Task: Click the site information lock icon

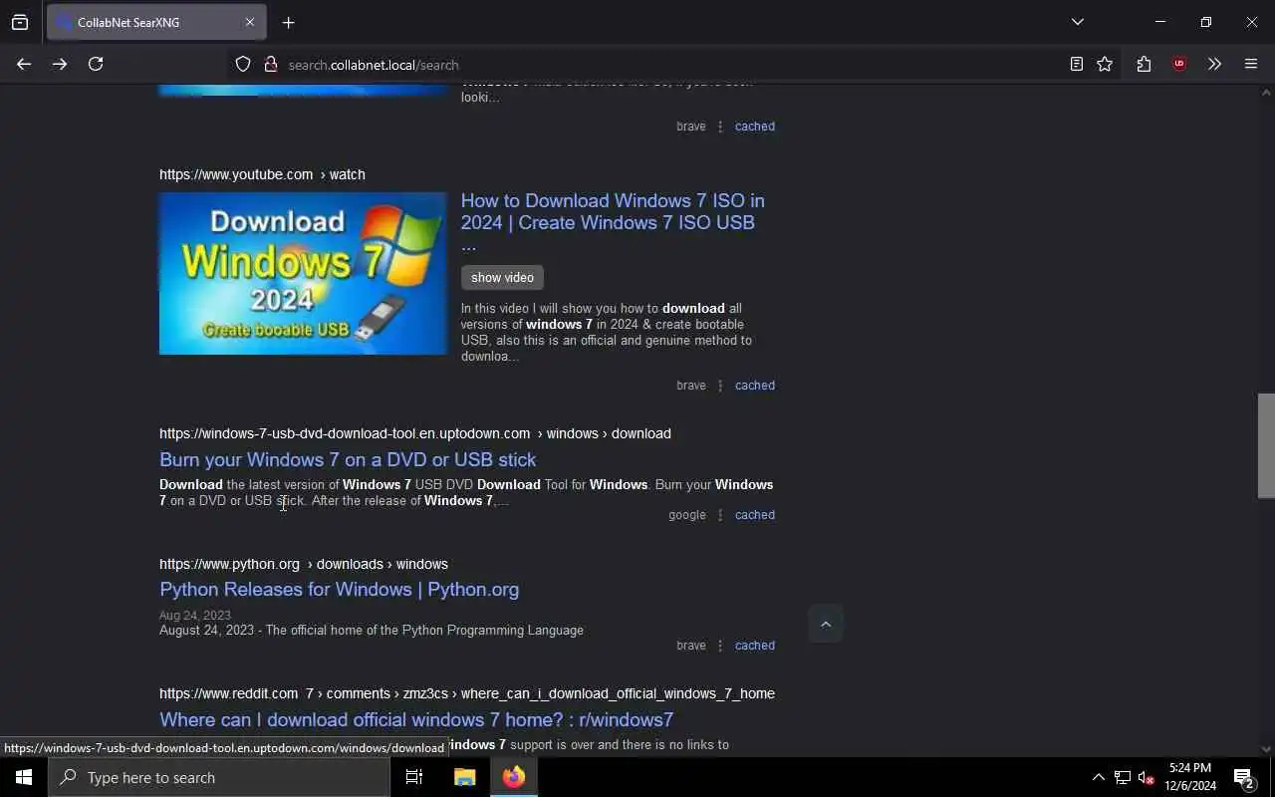Action: (x=270, y=64)
